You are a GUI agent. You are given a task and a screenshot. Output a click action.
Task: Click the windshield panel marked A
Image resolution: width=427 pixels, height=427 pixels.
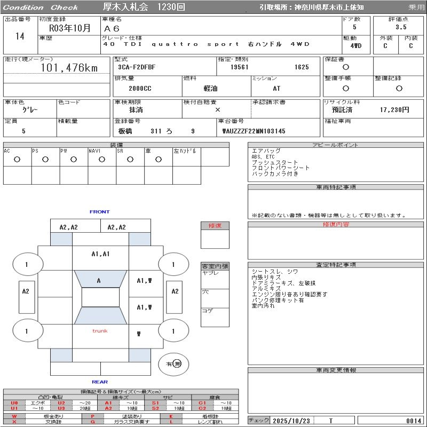(100, 280)
